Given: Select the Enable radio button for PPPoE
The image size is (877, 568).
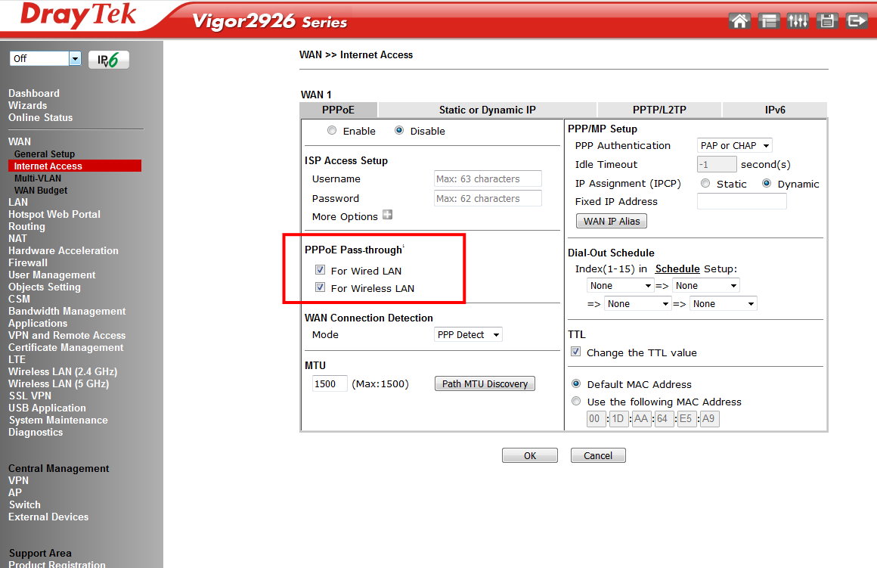Looking at the screenshot, I should click(331, 130).
